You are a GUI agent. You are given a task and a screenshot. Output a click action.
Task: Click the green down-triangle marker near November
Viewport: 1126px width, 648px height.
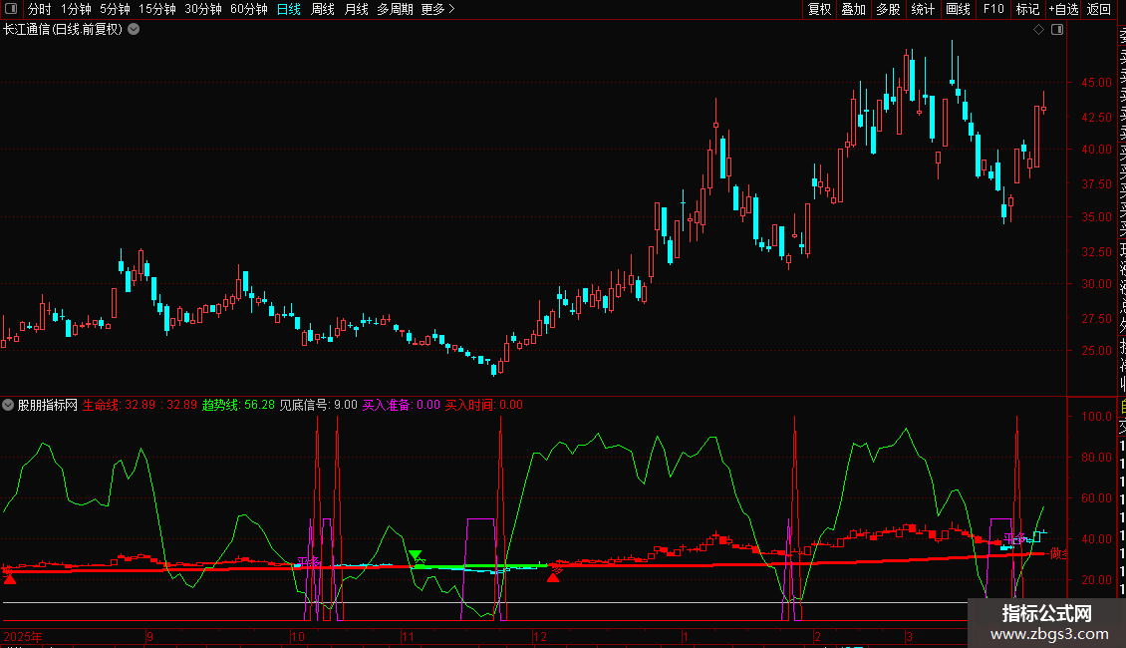coord(416,555)
